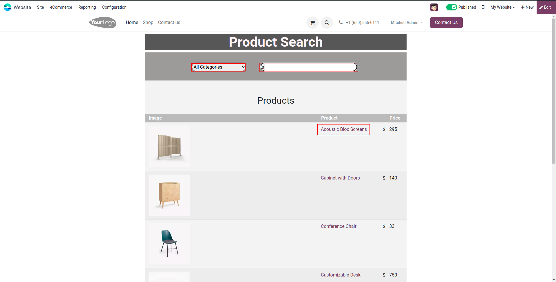556x282 pixels.
Task: Click the product search text field
Action: [x=309, y=67]
